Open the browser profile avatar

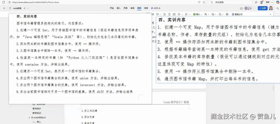click(262, 2)
